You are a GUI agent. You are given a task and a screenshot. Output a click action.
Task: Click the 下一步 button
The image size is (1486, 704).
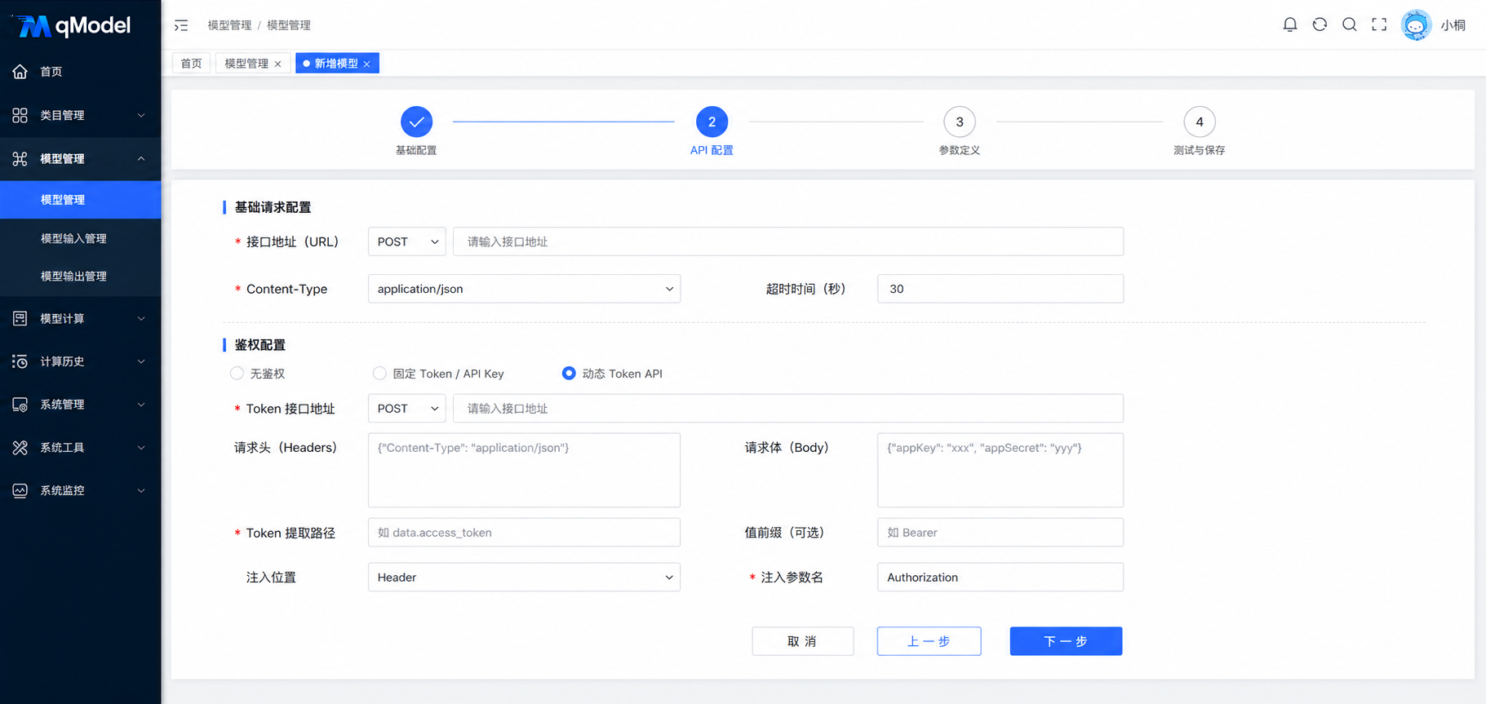(1066, 641)
